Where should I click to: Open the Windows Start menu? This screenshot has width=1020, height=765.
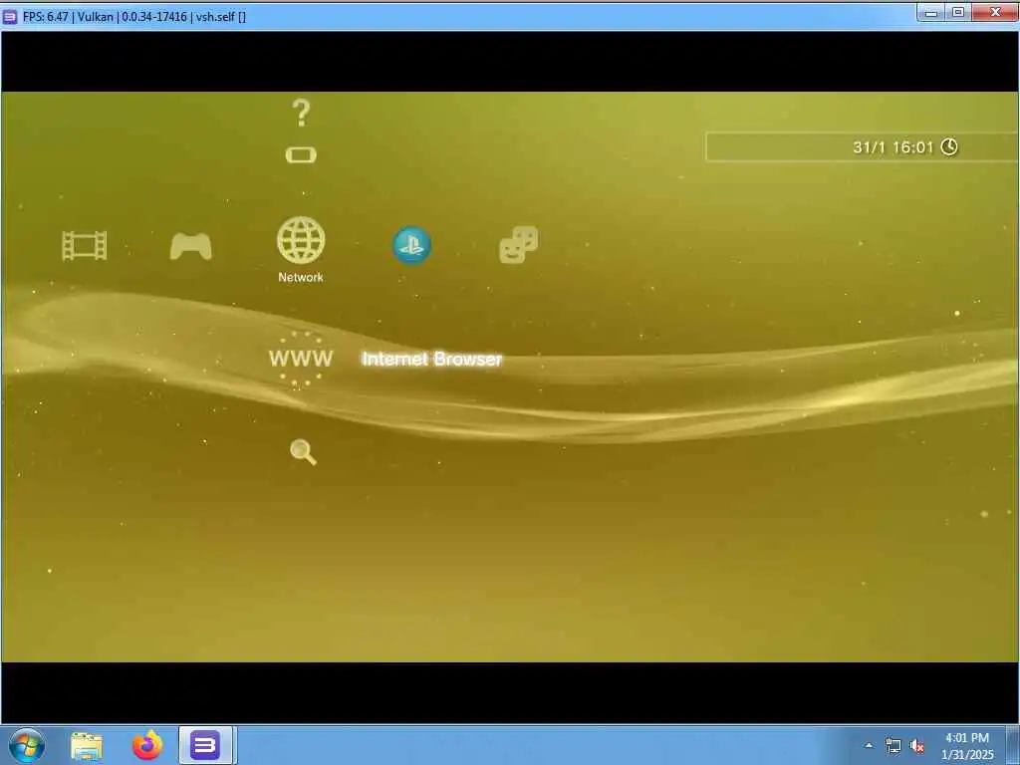[x=27, y=745]
